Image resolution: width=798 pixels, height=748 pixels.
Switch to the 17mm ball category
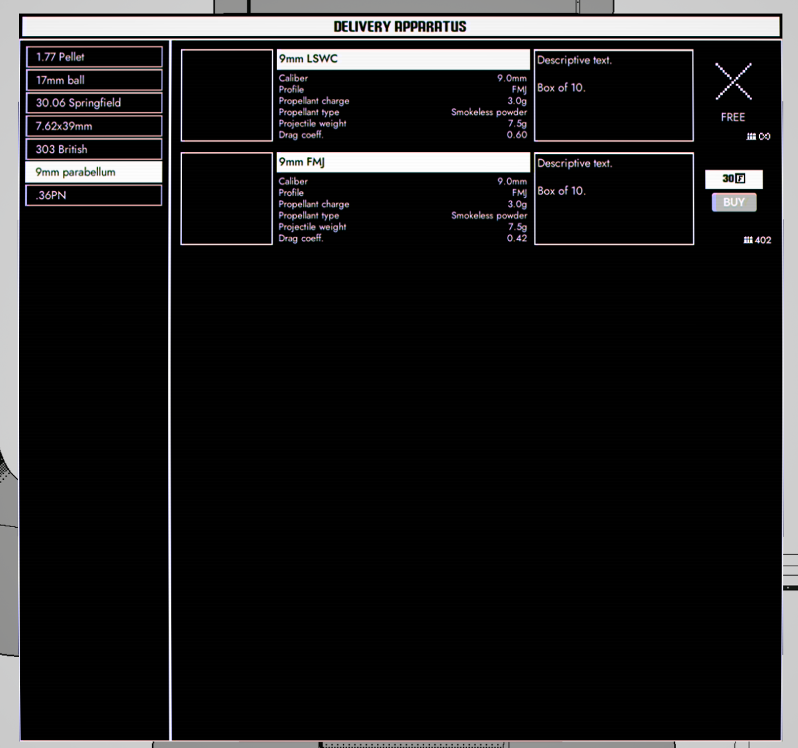(x=94, y=80)
